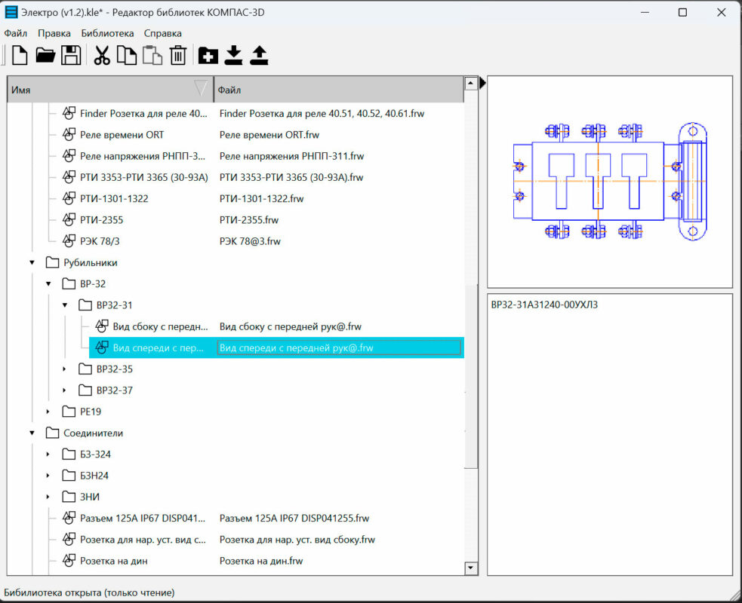
Task: Click the Copy toolbar icon
Action: [127, 55]
